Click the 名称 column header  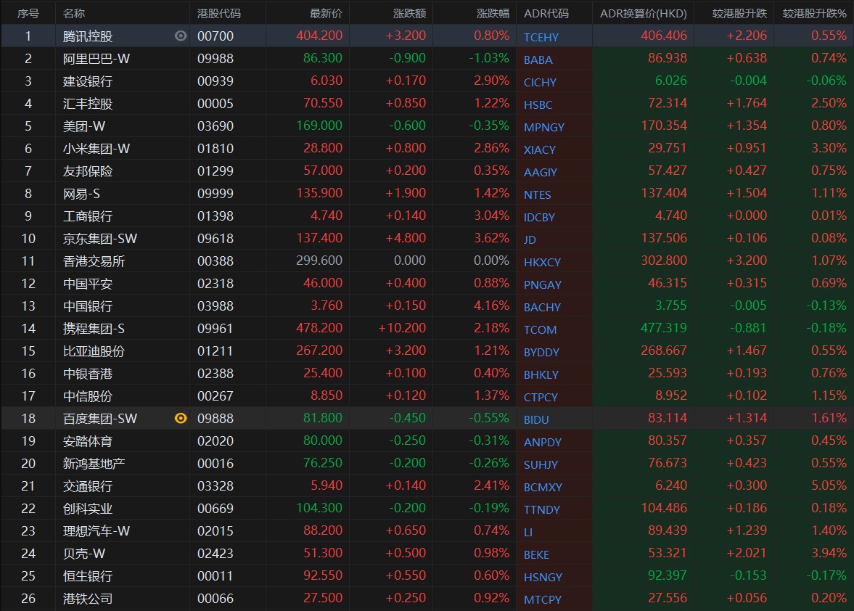tap(74, 13)
